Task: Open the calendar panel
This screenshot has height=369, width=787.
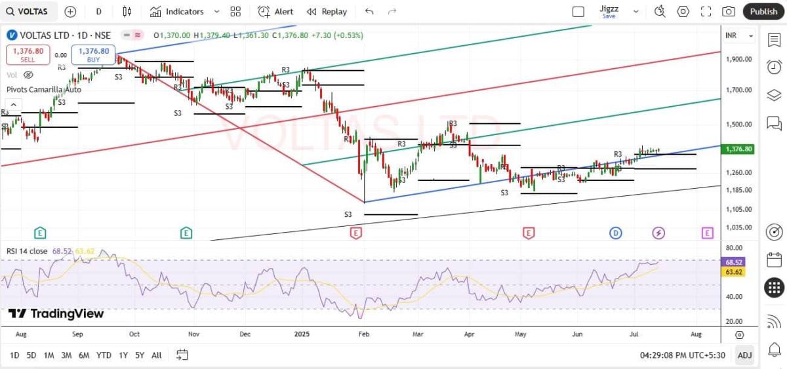Action: (x=774, y=260)
